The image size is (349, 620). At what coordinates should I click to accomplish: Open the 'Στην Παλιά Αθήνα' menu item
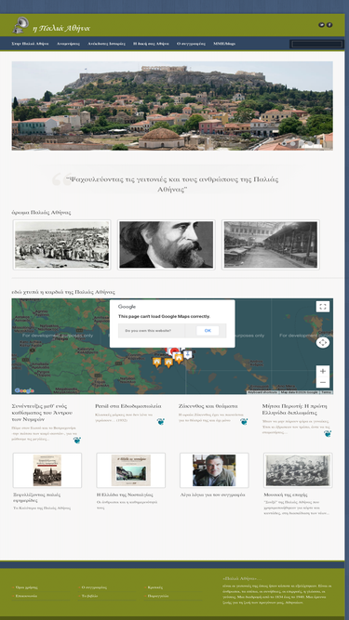30,44
